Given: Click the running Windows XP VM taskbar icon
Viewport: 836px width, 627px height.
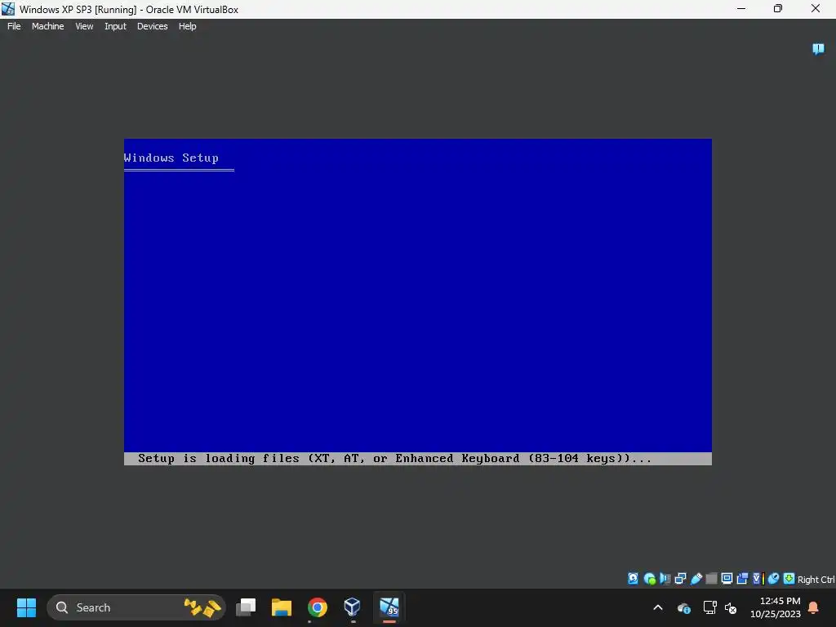Looking at the screenshot, I should point(389,607).
